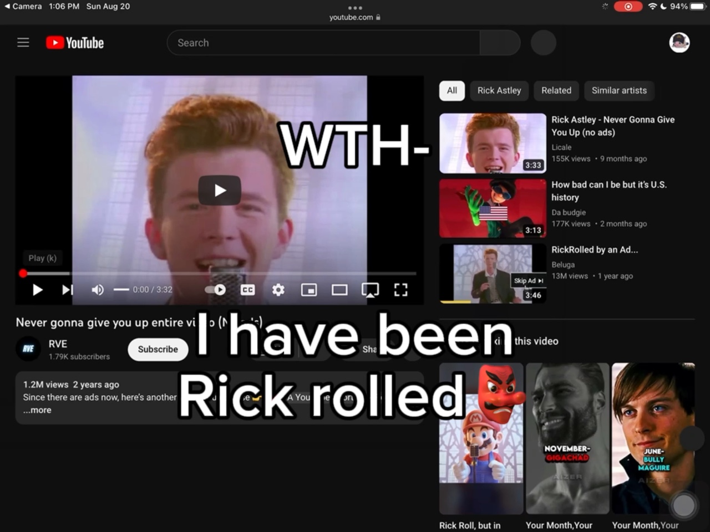Click the YouTube logo

[75, 43]
